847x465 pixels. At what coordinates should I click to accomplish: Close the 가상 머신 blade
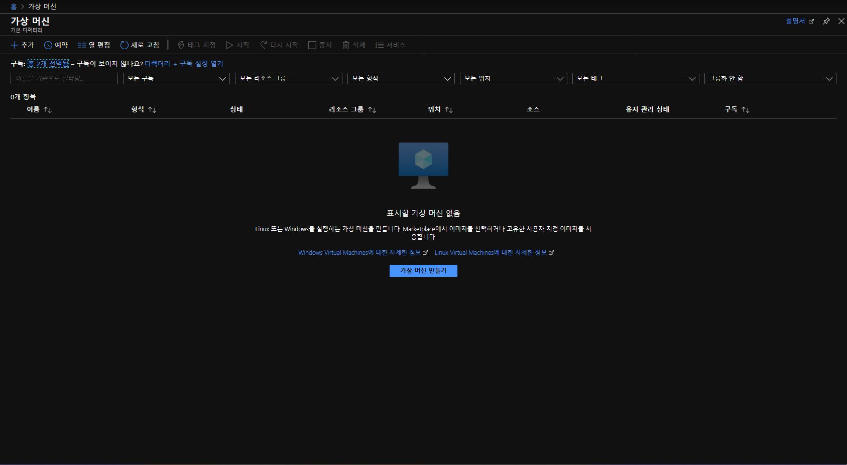click(x=841, y=21)
